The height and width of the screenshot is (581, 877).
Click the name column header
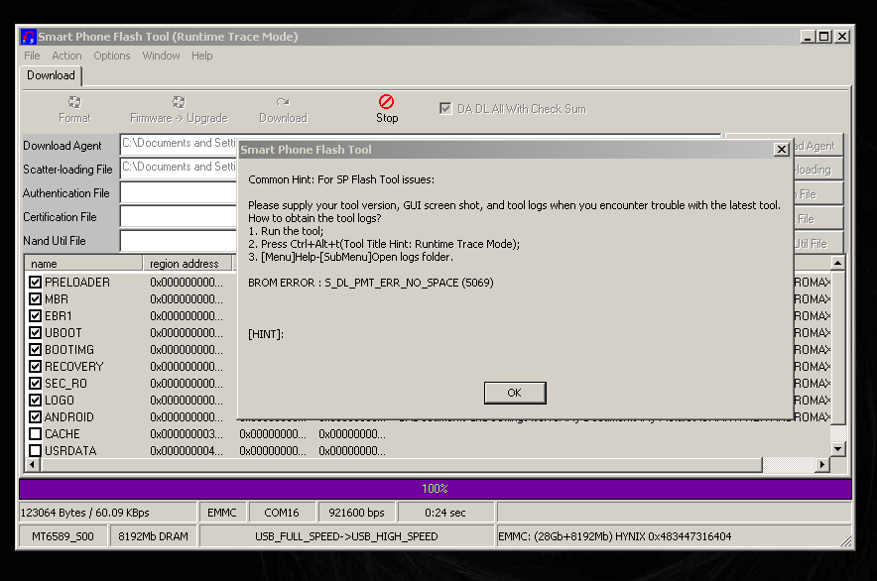tap(83, 264)
